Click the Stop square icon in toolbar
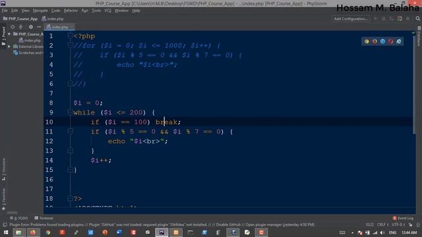Screen dimensions: 422x237 coord(407,18)
